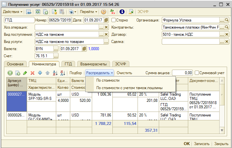The height and width of the screenshot is (148, 232).
Task: Click the red delete row icon
Action: point(32,73)
